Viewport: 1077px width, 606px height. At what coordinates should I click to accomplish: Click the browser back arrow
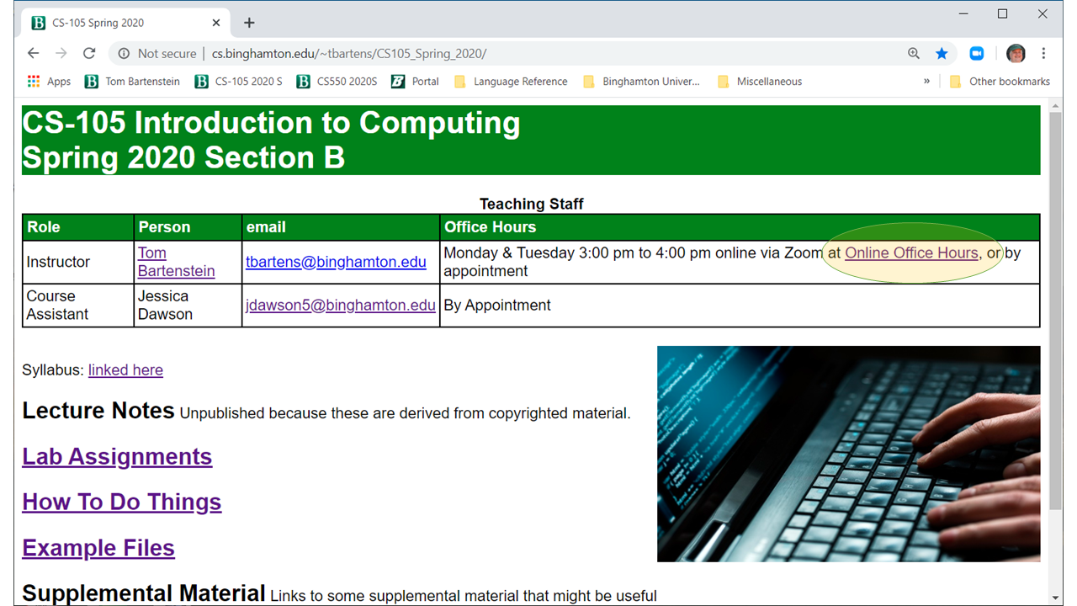[34, 53]
